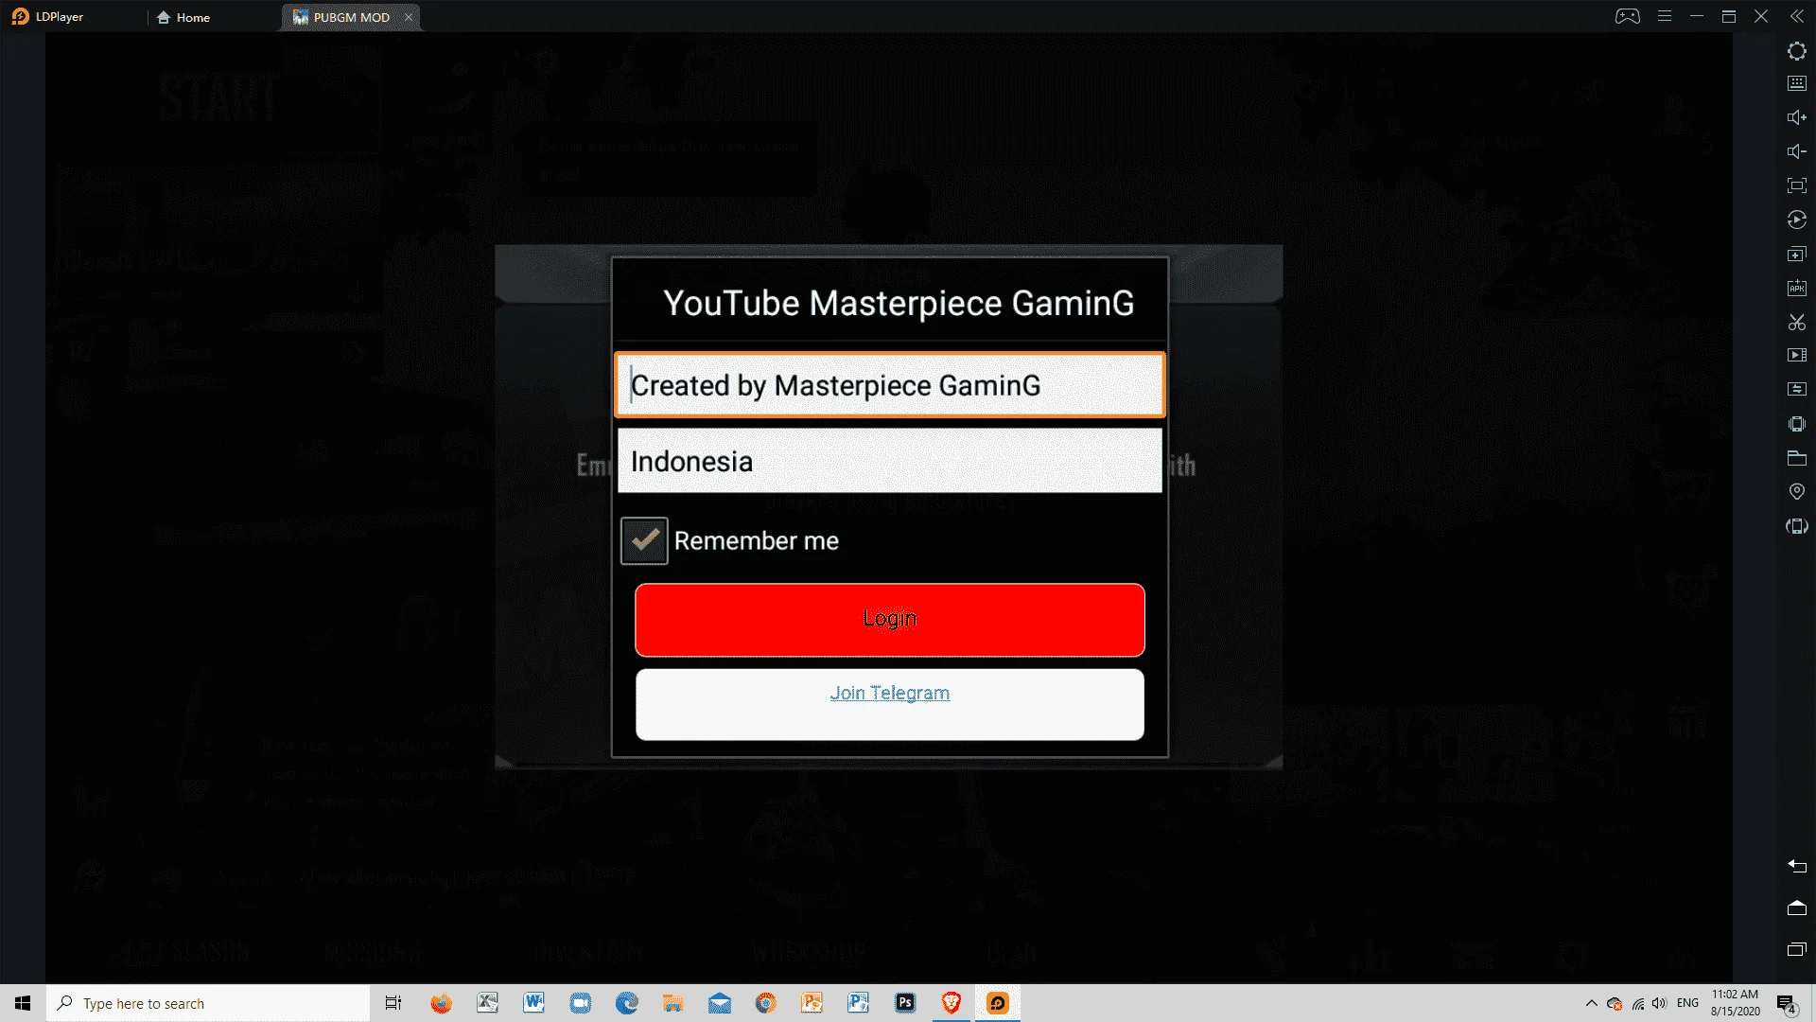
Task: Open LDPlayer settings gear in sidebar
Action: click(1797, 51)
